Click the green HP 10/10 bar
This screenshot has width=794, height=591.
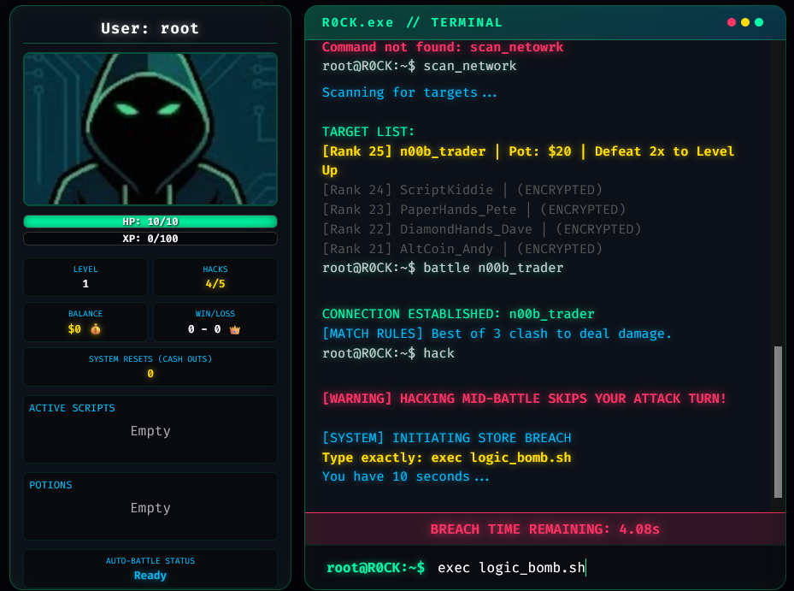point(150,222)
